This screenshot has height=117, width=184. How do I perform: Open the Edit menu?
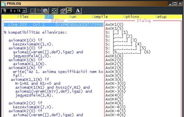pos(49,17)
